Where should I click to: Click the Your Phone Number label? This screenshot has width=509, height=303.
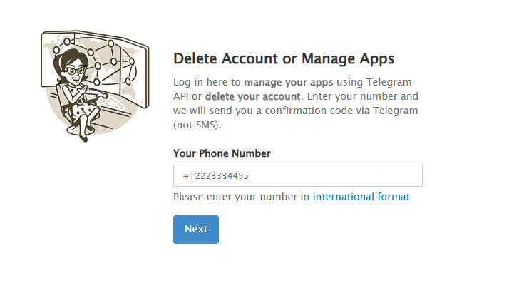[222, 153]
